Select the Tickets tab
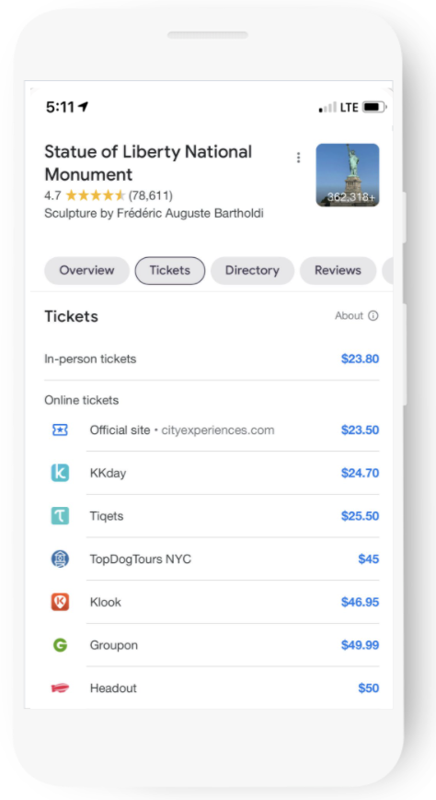Image resolution: width=436 pixels, height=800 pixels. point(170,270)
